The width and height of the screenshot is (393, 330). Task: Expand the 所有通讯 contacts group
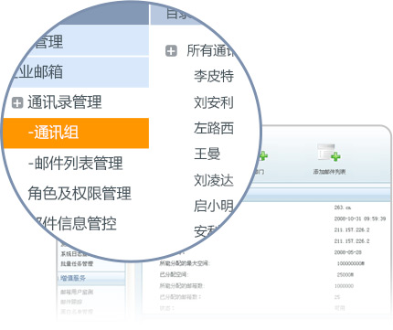171,51
